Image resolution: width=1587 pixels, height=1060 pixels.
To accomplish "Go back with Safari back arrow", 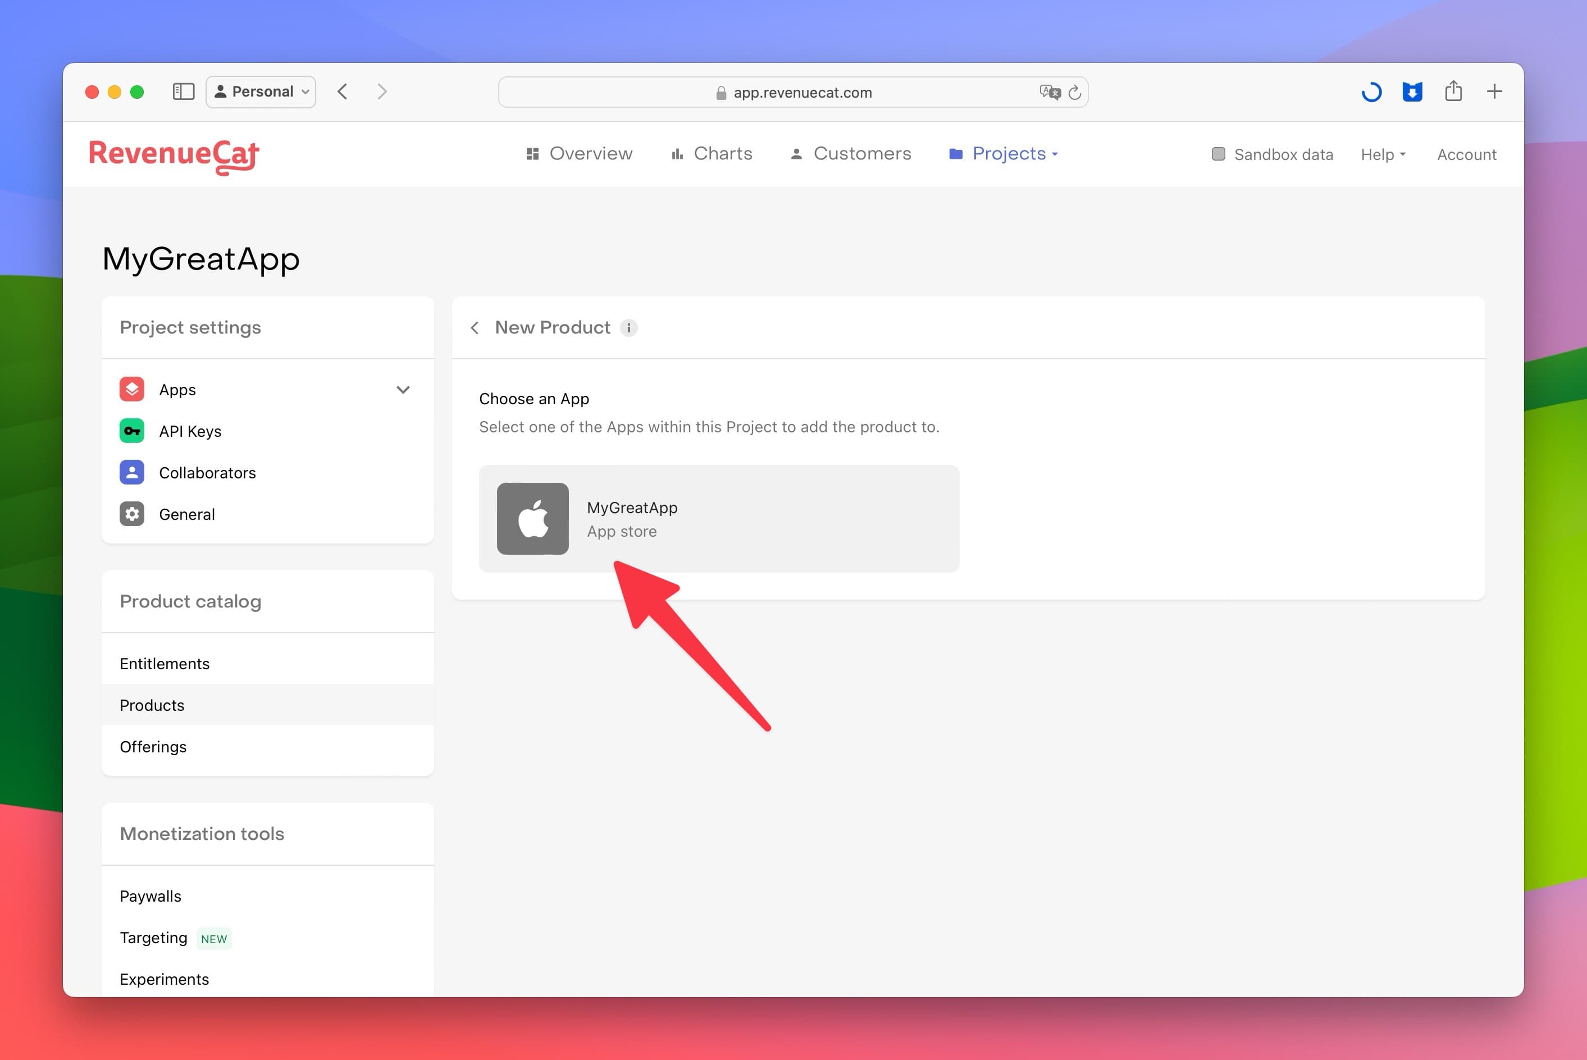I will [x=343, y=92].
